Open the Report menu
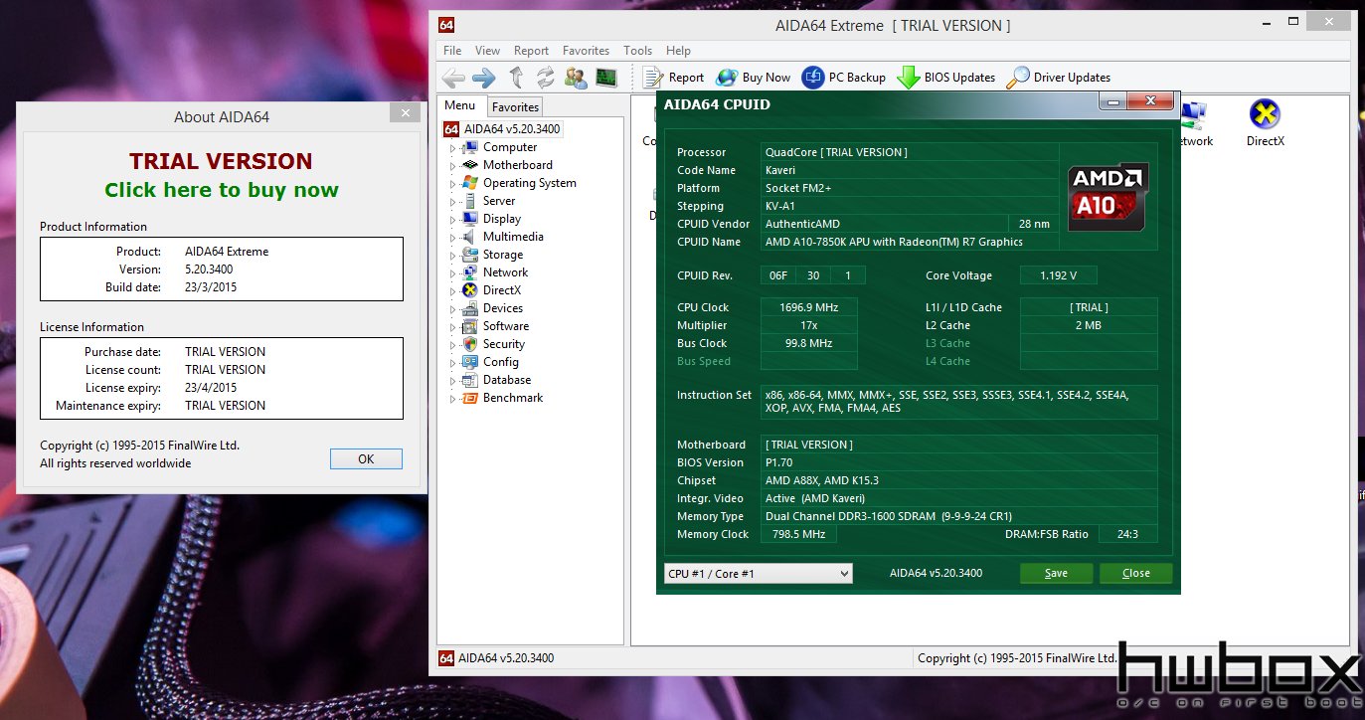The width and height of the screenshot is (1365, 720). 531,51
